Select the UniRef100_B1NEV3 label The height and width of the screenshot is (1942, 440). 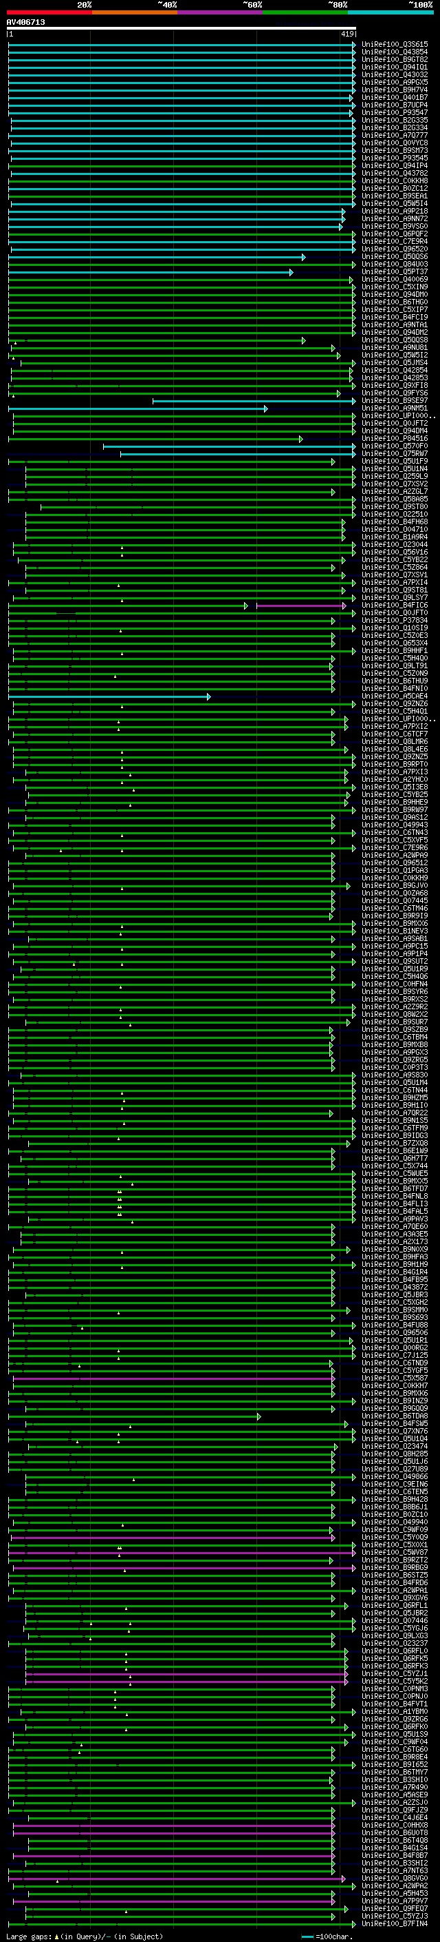pos(395,931)
